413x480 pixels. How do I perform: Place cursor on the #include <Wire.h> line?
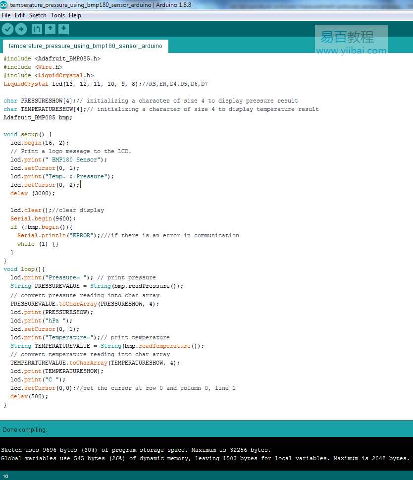click(x=33, y=67)
